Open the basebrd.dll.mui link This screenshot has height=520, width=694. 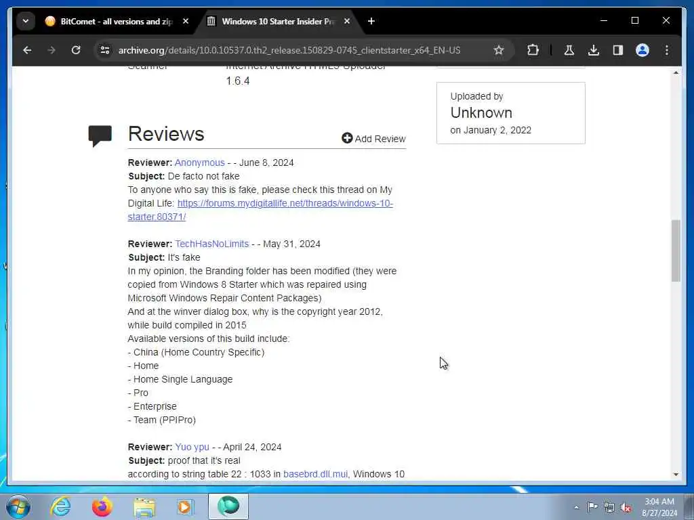pyautogui.click(x=316, y=474)
